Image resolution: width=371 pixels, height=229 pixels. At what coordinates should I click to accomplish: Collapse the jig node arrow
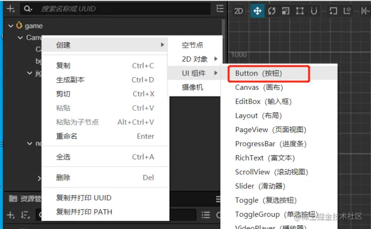[29, 73]
